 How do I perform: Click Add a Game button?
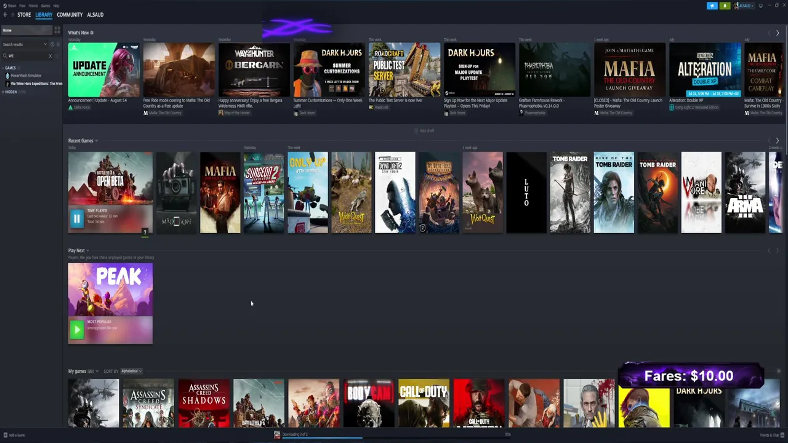click(14, 435)
